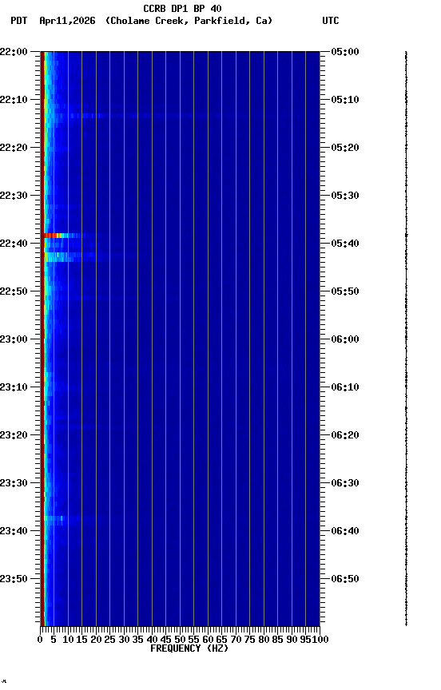Click the 23:50 PDT time label
Viewport: 441px width, 690px height.
[x=14, y=580]
